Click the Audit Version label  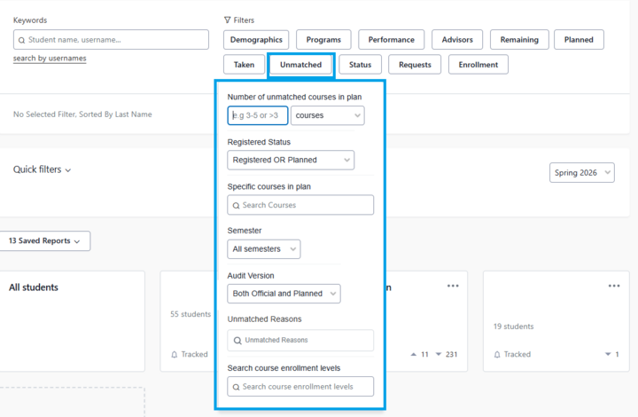tap(251, 276)
